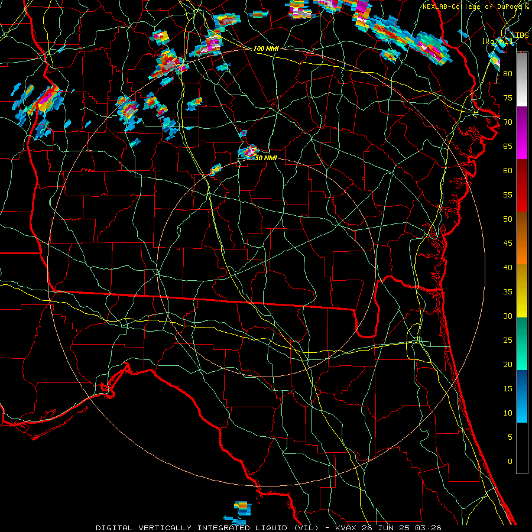Screen dimensions: 532x532
Task: Select the 10 value on the VIL scale
Action: (508, 413)
